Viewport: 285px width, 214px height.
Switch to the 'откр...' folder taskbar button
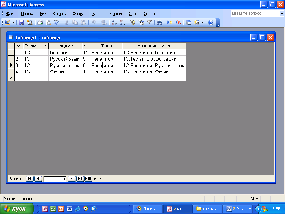[x=208, y=209]
